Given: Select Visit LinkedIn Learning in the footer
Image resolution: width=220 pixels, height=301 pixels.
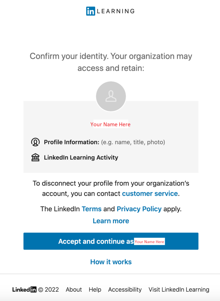Looking at the screenshot, I should (x=179, y=290).
